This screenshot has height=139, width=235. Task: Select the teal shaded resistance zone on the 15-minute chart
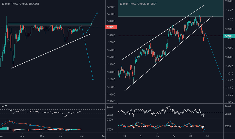(170, 8)
